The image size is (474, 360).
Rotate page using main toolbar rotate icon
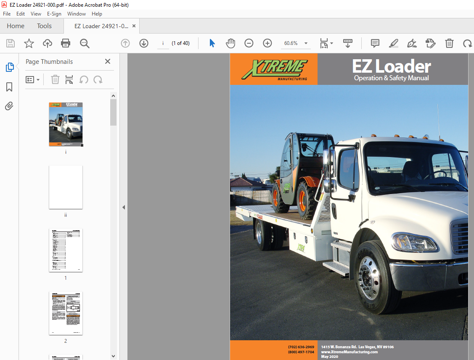(467, 43)
